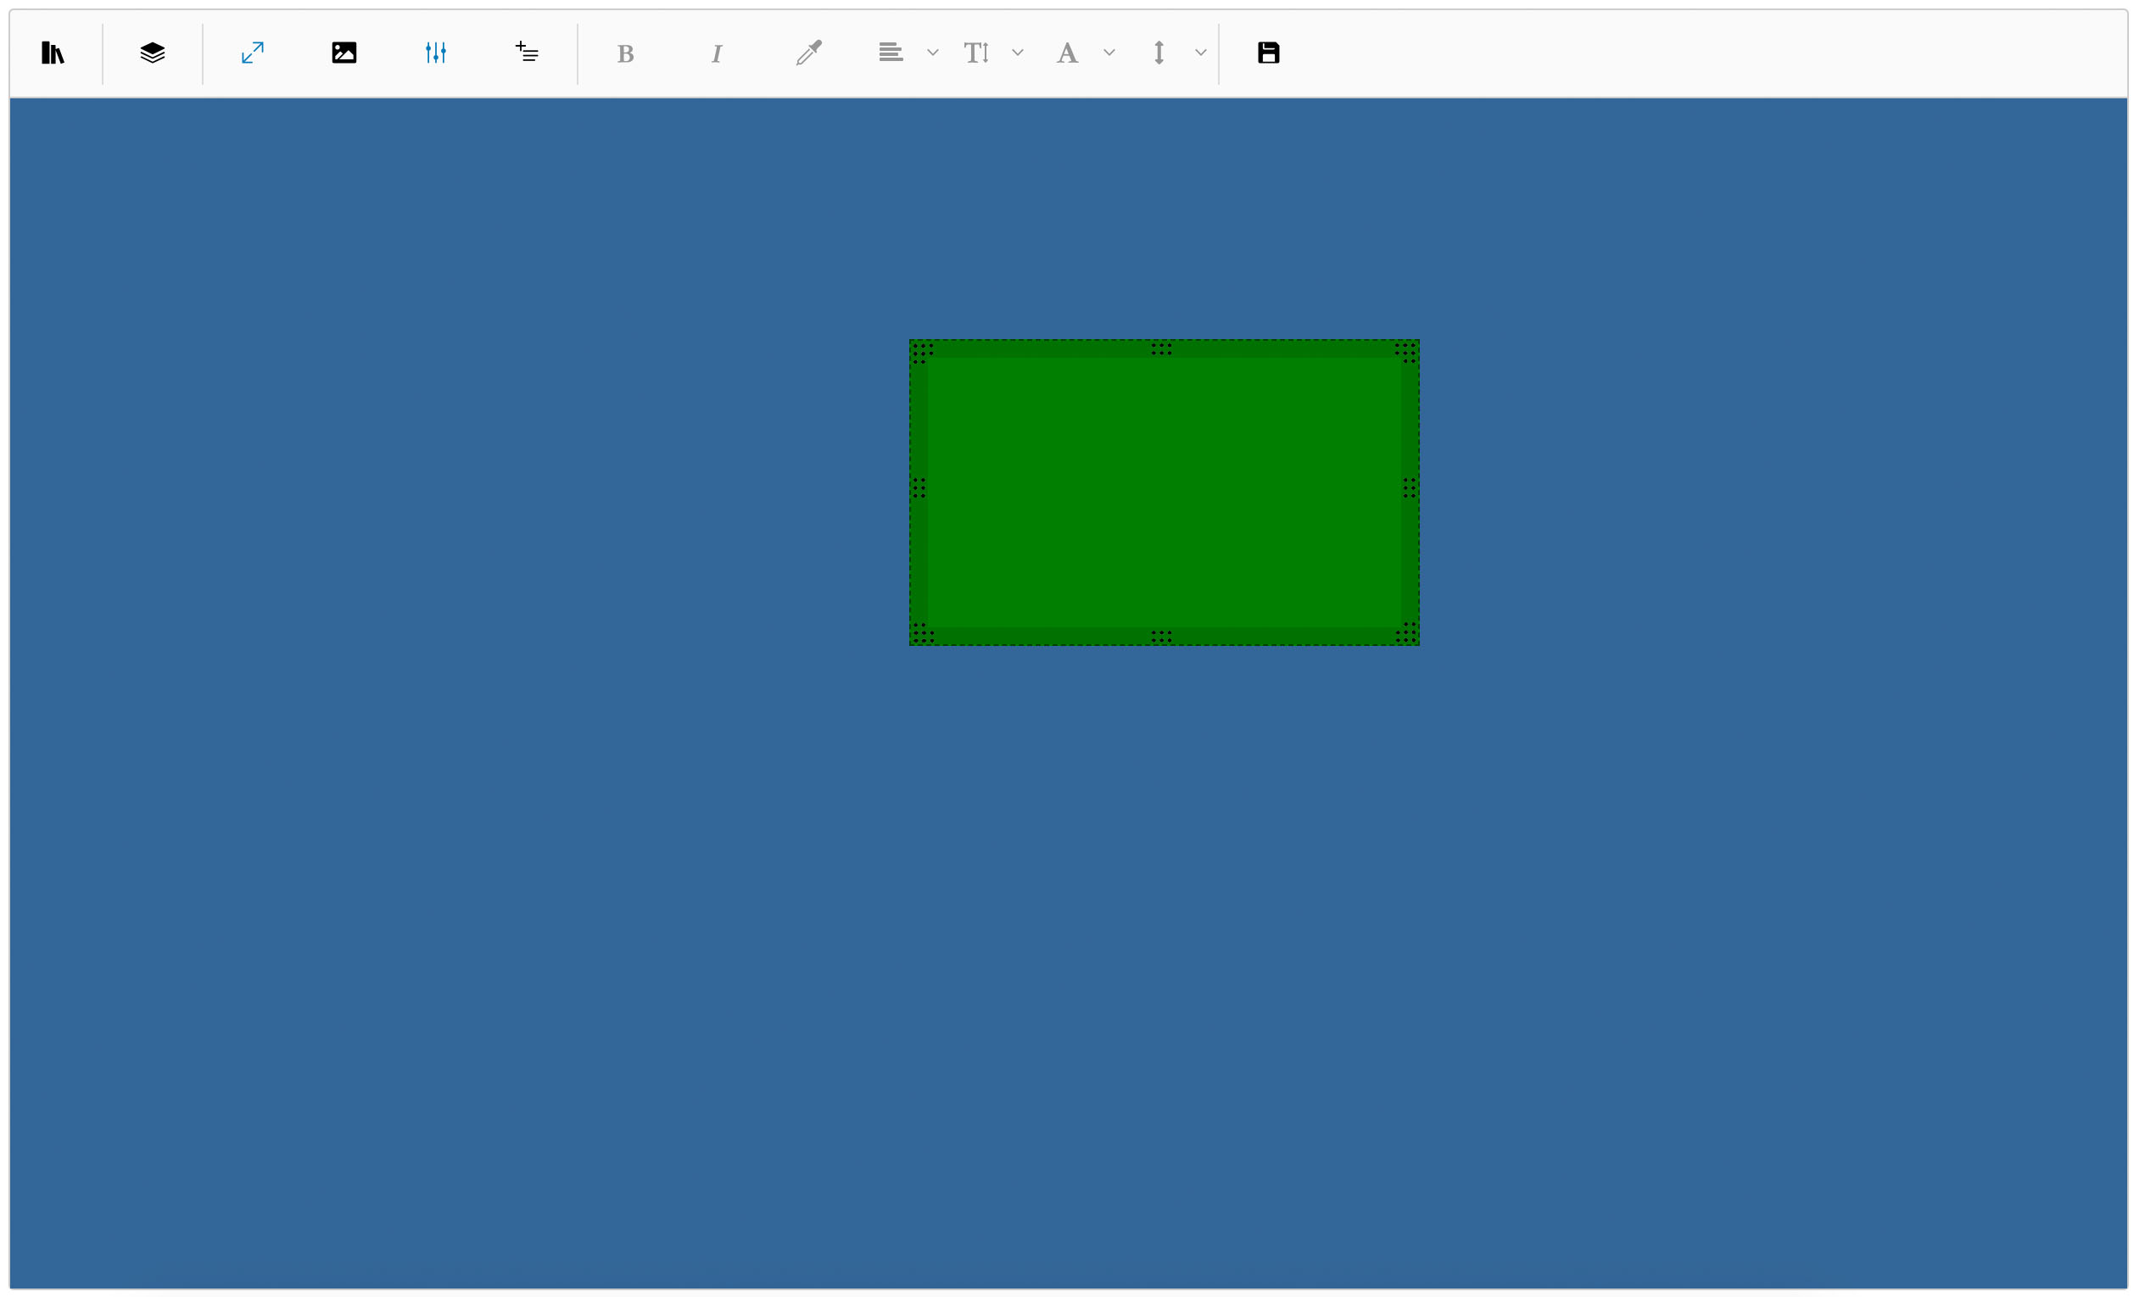
Task: Click the top-left resize handle of green box
Action: tap(922, 352)
